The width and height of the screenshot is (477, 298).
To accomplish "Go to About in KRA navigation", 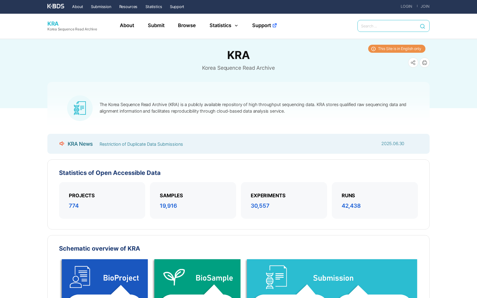I will click(127, 25).
